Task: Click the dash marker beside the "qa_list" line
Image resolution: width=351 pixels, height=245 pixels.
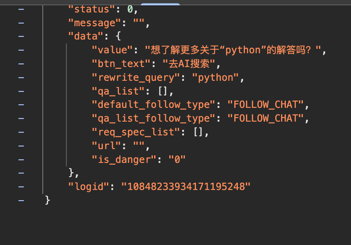Action: (21, 91)
